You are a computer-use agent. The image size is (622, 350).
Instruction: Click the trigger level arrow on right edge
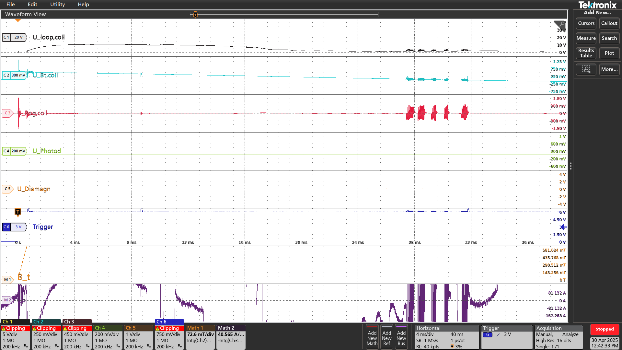point(564,227)
